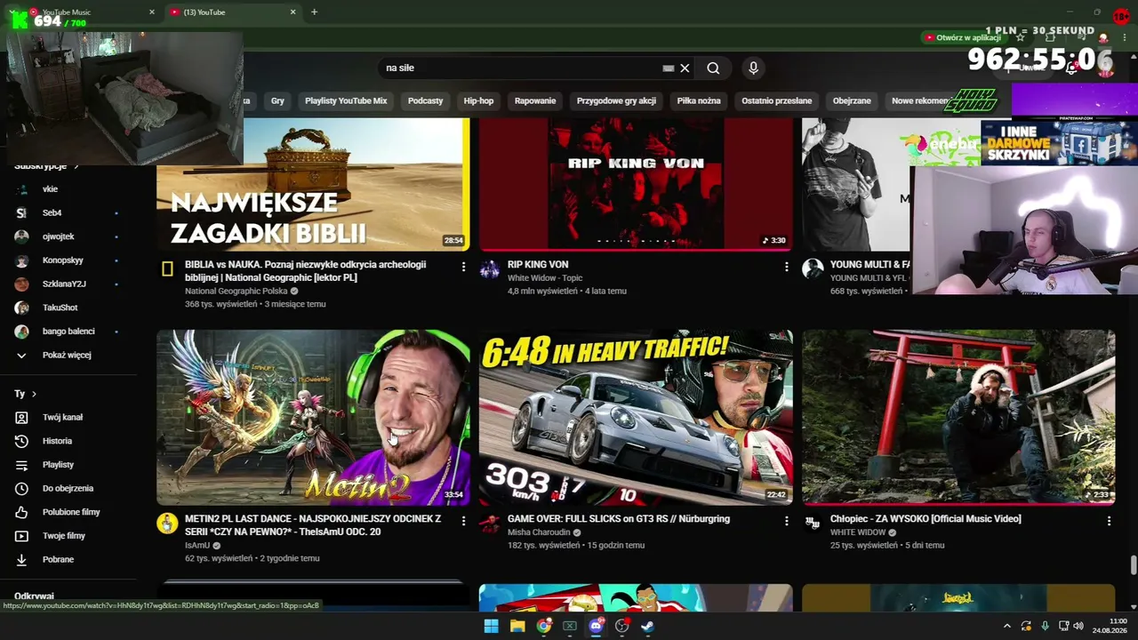
Task: Open Playlisty in the sidebar
Action: click(x=58, y=465)
